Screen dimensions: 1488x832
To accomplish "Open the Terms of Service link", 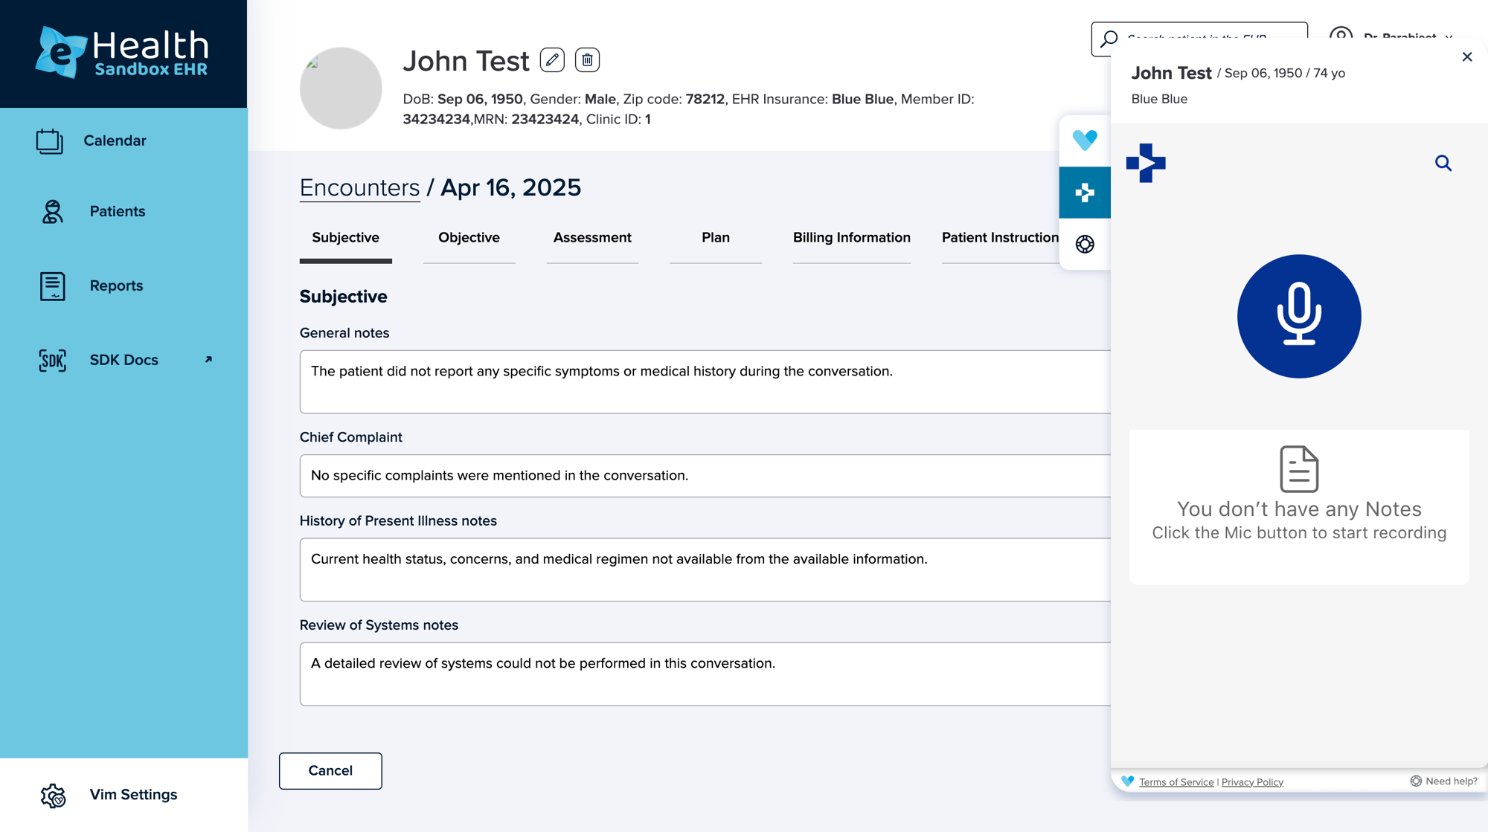I will point(1176,782).
